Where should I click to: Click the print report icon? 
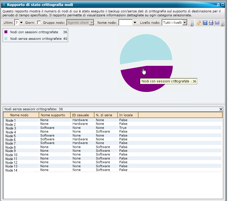211,23
